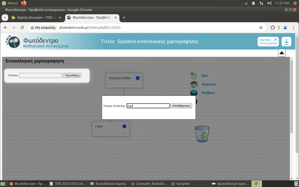
Task: Click the blue square on Γάτα node
Action: click(124, 126)
